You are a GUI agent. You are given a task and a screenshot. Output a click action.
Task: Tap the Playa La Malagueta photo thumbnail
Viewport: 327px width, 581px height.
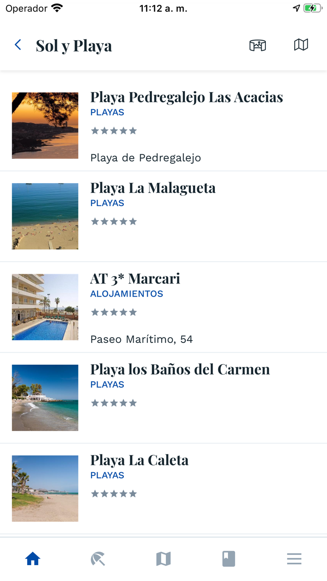[x=45, y=216]
